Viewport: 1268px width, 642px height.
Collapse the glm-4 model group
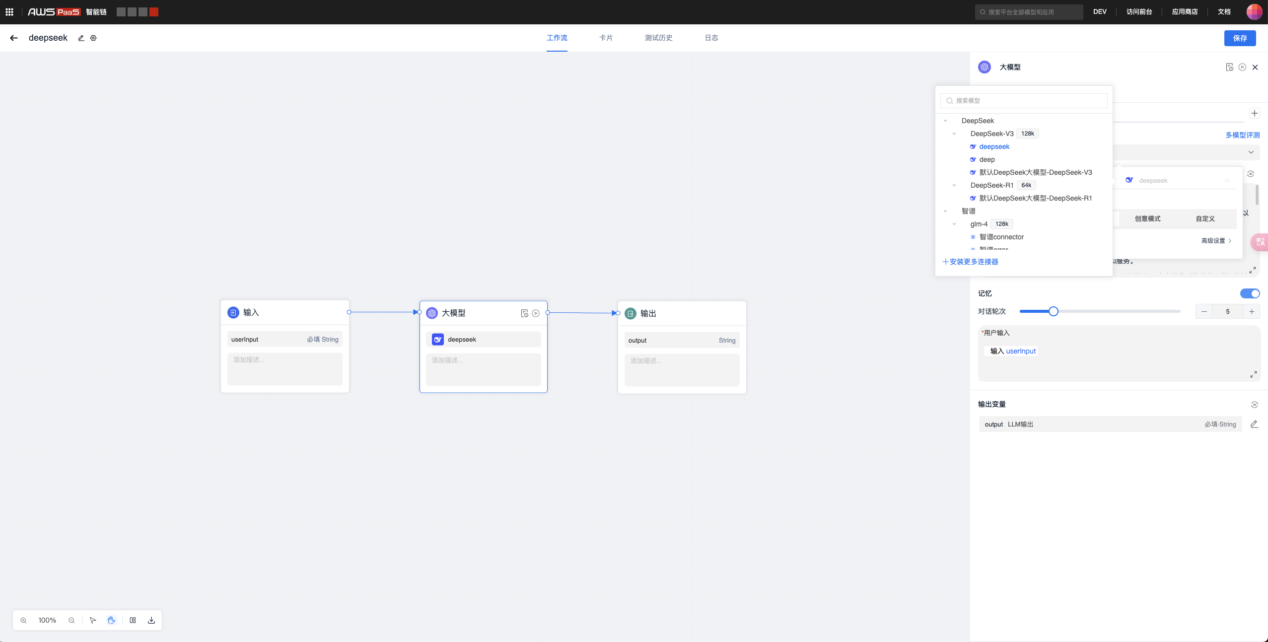[x=954, y=224]
